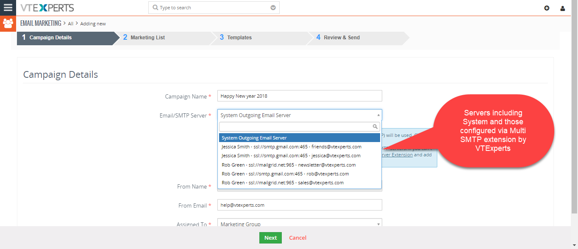Select Rob Green sales@vtexperts.com server
The image size is (578, 249).
tap(300, 183)
